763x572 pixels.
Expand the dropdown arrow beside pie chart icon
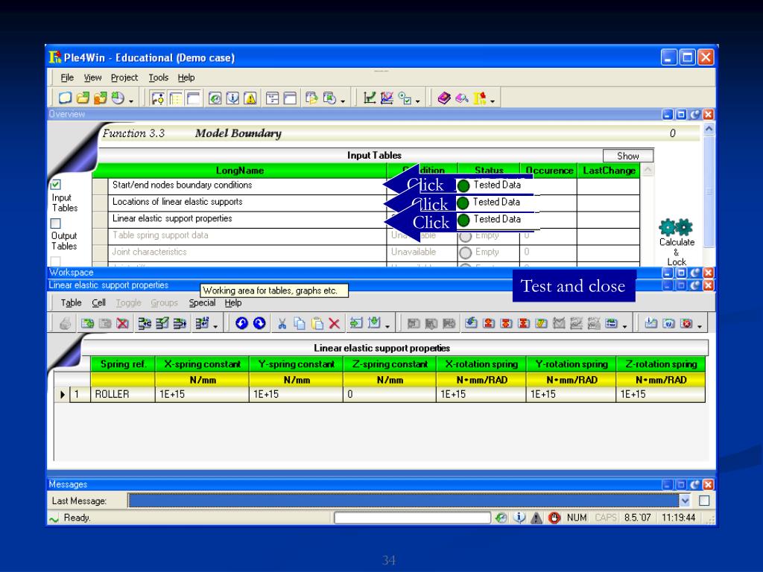(131, 101)
